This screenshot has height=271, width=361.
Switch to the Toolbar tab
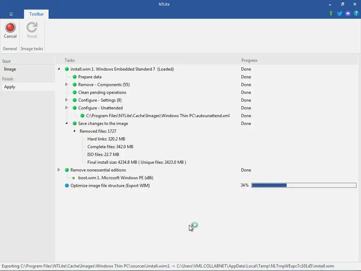pyautogui.click(x=36, y=14)
